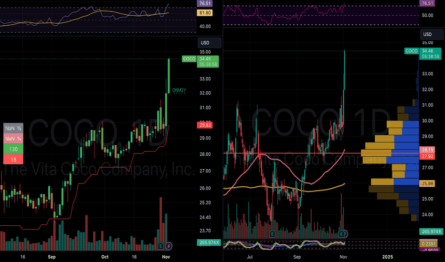Click the COCO symbol label on right chart
Image resolution: width=445 pixels, height=262 pixels.
[411, 51]
